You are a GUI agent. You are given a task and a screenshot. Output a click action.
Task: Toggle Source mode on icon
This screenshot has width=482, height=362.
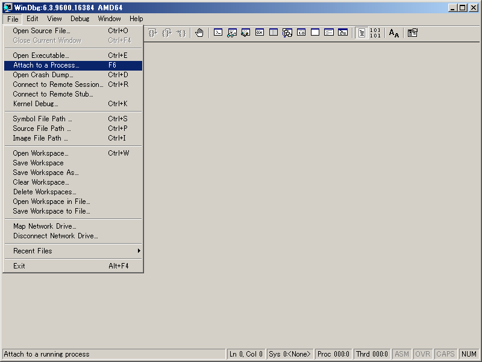pyautogui.click(x=361, y=33)
